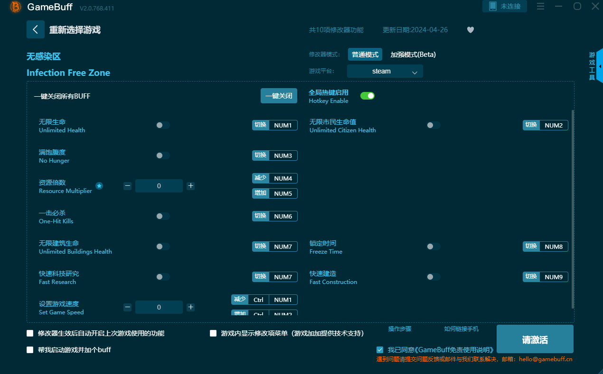
Task: Open the hamburger menu in the title bar
Action: pyautogui.click(x=541, y=6)
